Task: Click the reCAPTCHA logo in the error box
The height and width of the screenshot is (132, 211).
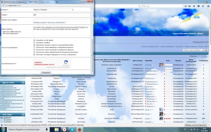Action: [66, 62]
